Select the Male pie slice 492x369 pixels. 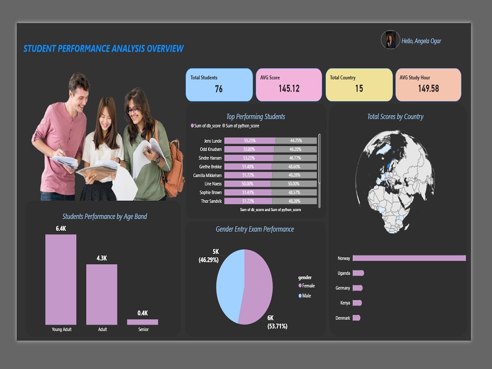[x=229, y=286]
